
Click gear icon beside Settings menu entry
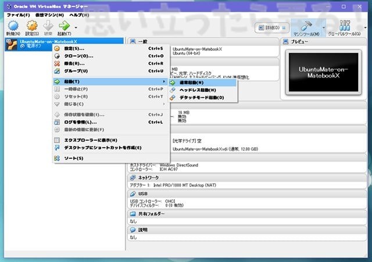coord(57,48)
